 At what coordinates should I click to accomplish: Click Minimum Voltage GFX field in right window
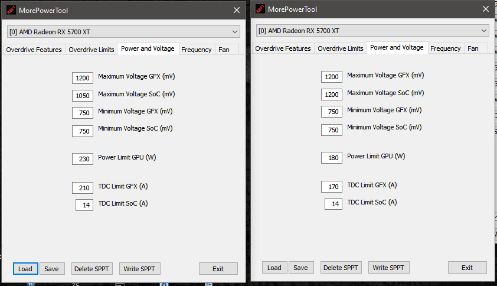pyautogui.click(x=332, y=112)
